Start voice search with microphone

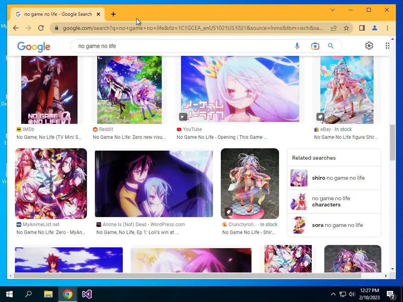(297, 46)
